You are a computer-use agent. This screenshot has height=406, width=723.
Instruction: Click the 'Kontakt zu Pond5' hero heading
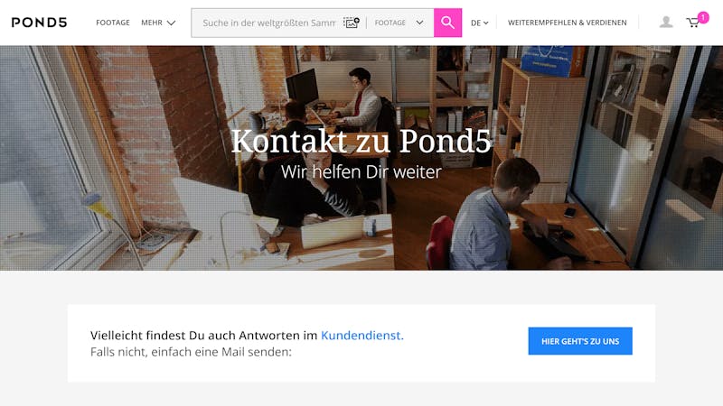(361, 141)
